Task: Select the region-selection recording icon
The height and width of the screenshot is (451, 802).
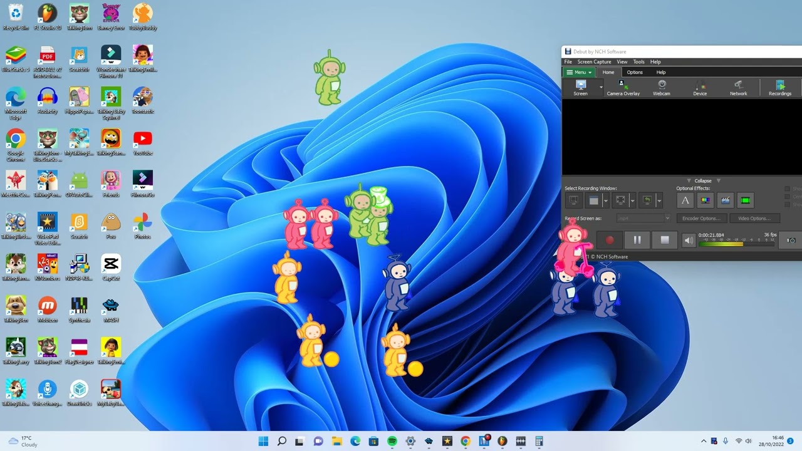Action: coord(620,200)
